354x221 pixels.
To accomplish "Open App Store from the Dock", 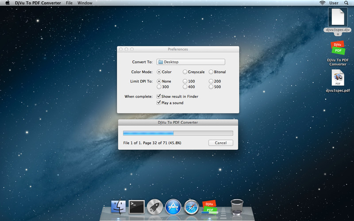I will click(x=173, y=207).
